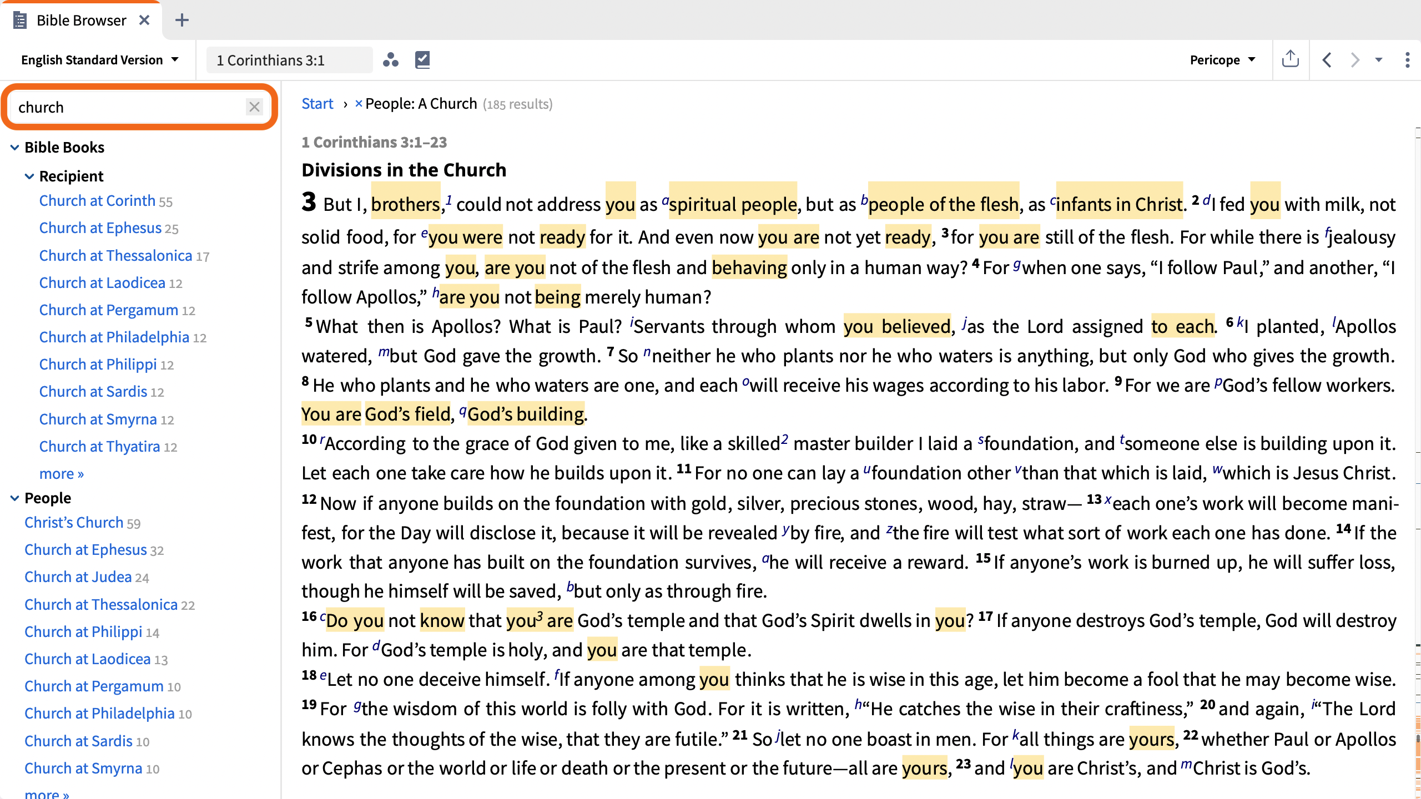Click the Start breadcrumb link
The image size is (1421, 799).
click(x=318, y=104)
